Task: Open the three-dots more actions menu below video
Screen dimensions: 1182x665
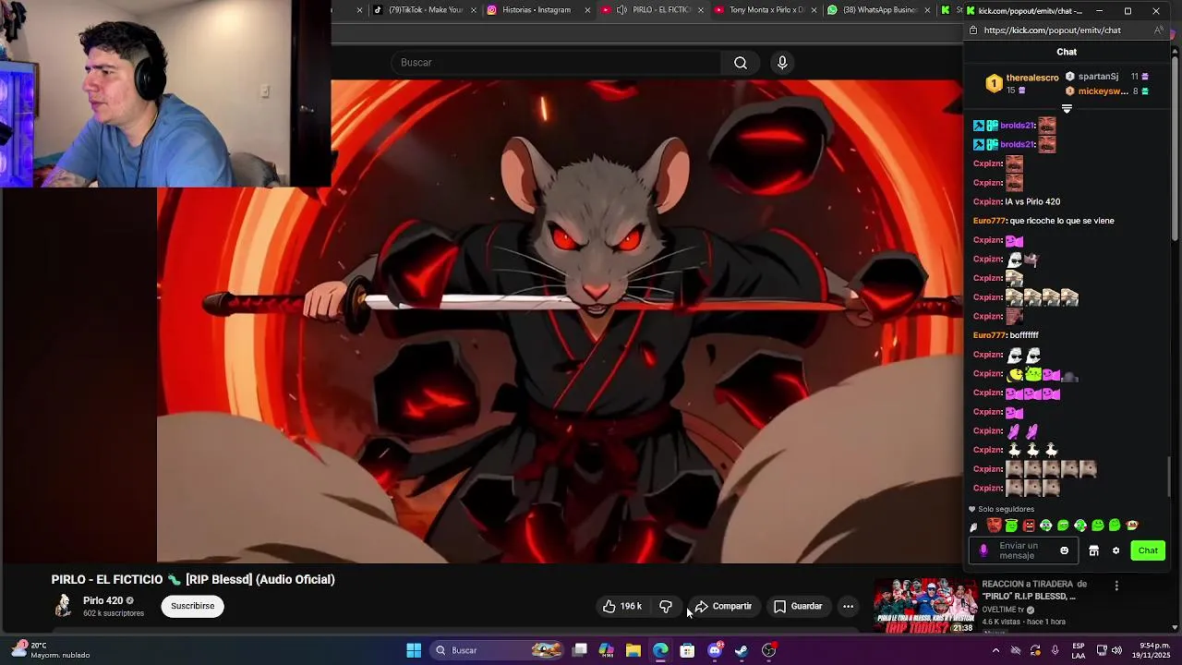Action: [848, 606]
